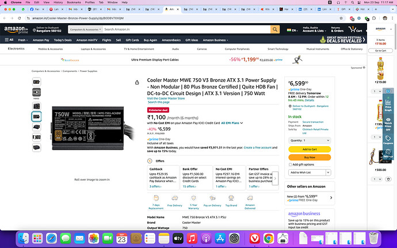The height and width of the screenshot is (248, 397).
Task: Open Returns & Orders
Action: pos(337,29)
